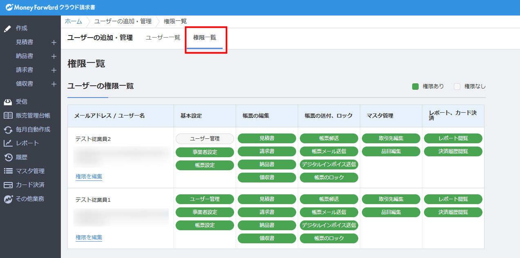Click the 毎月自動作成 refresh icon

pyautogui.click(x=8, y=129)
